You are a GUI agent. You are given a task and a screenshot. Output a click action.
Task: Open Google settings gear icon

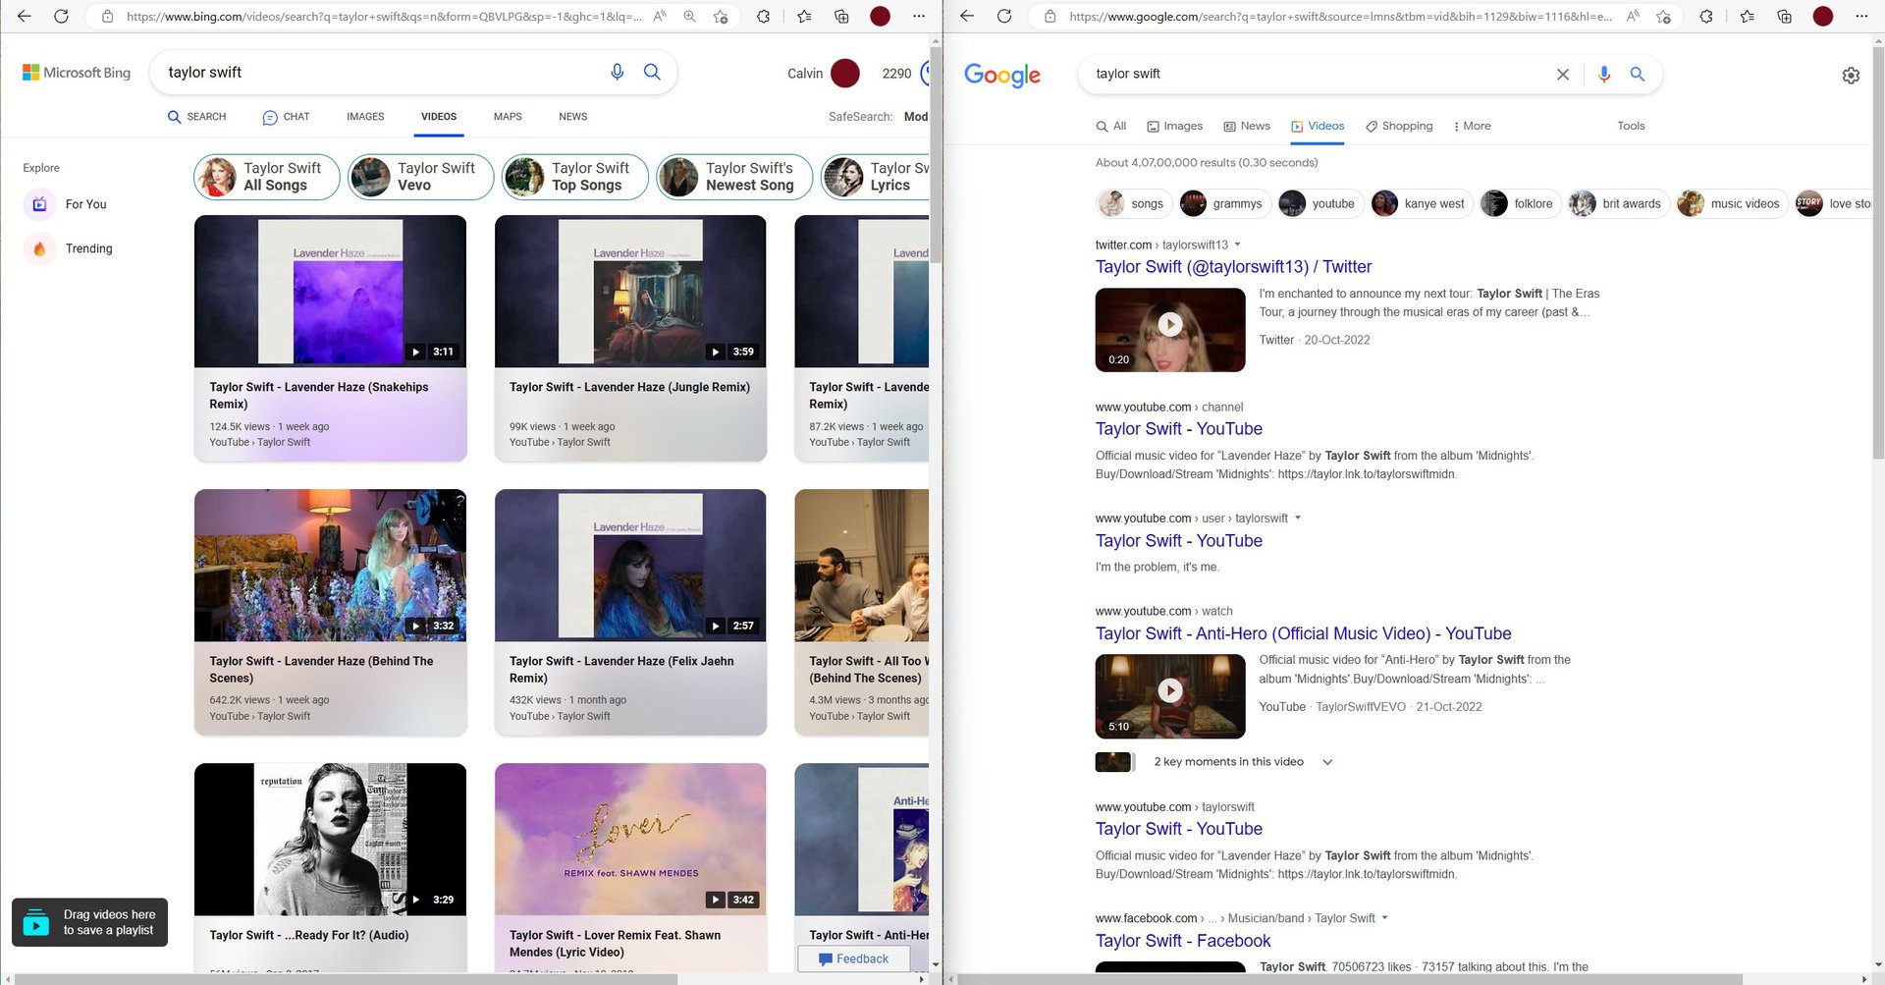pyautogui.click(x=1850, y=76)
